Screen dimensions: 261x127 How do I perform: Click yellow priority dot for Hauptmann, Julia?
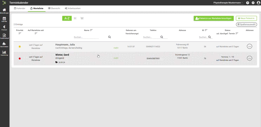click(20, 47)
